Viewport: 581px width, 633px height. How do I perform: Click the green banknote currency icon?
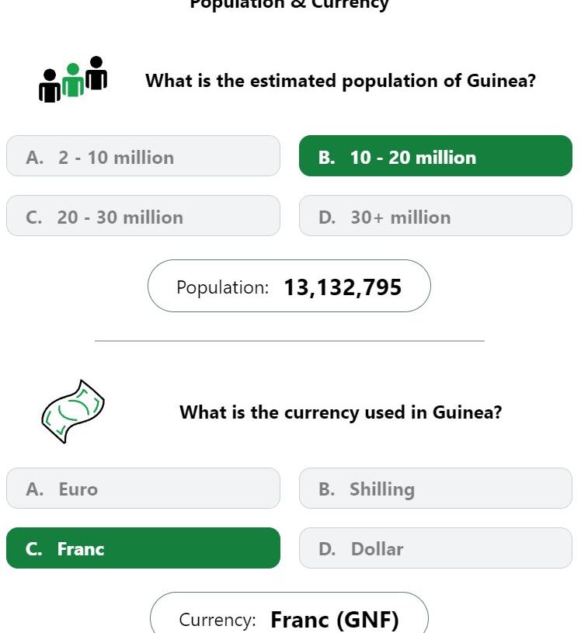point(73,412)
